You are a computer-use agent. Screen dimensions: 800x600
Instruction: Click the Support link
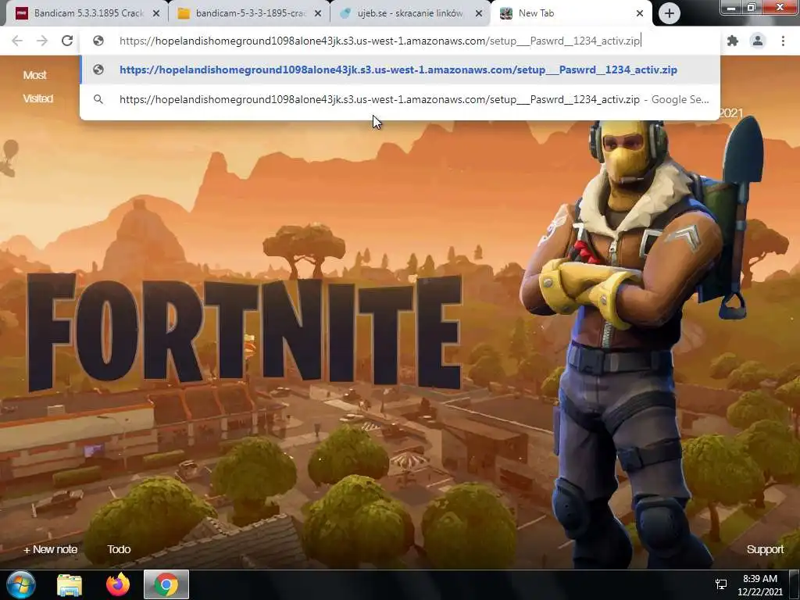[x=765, y=549]
